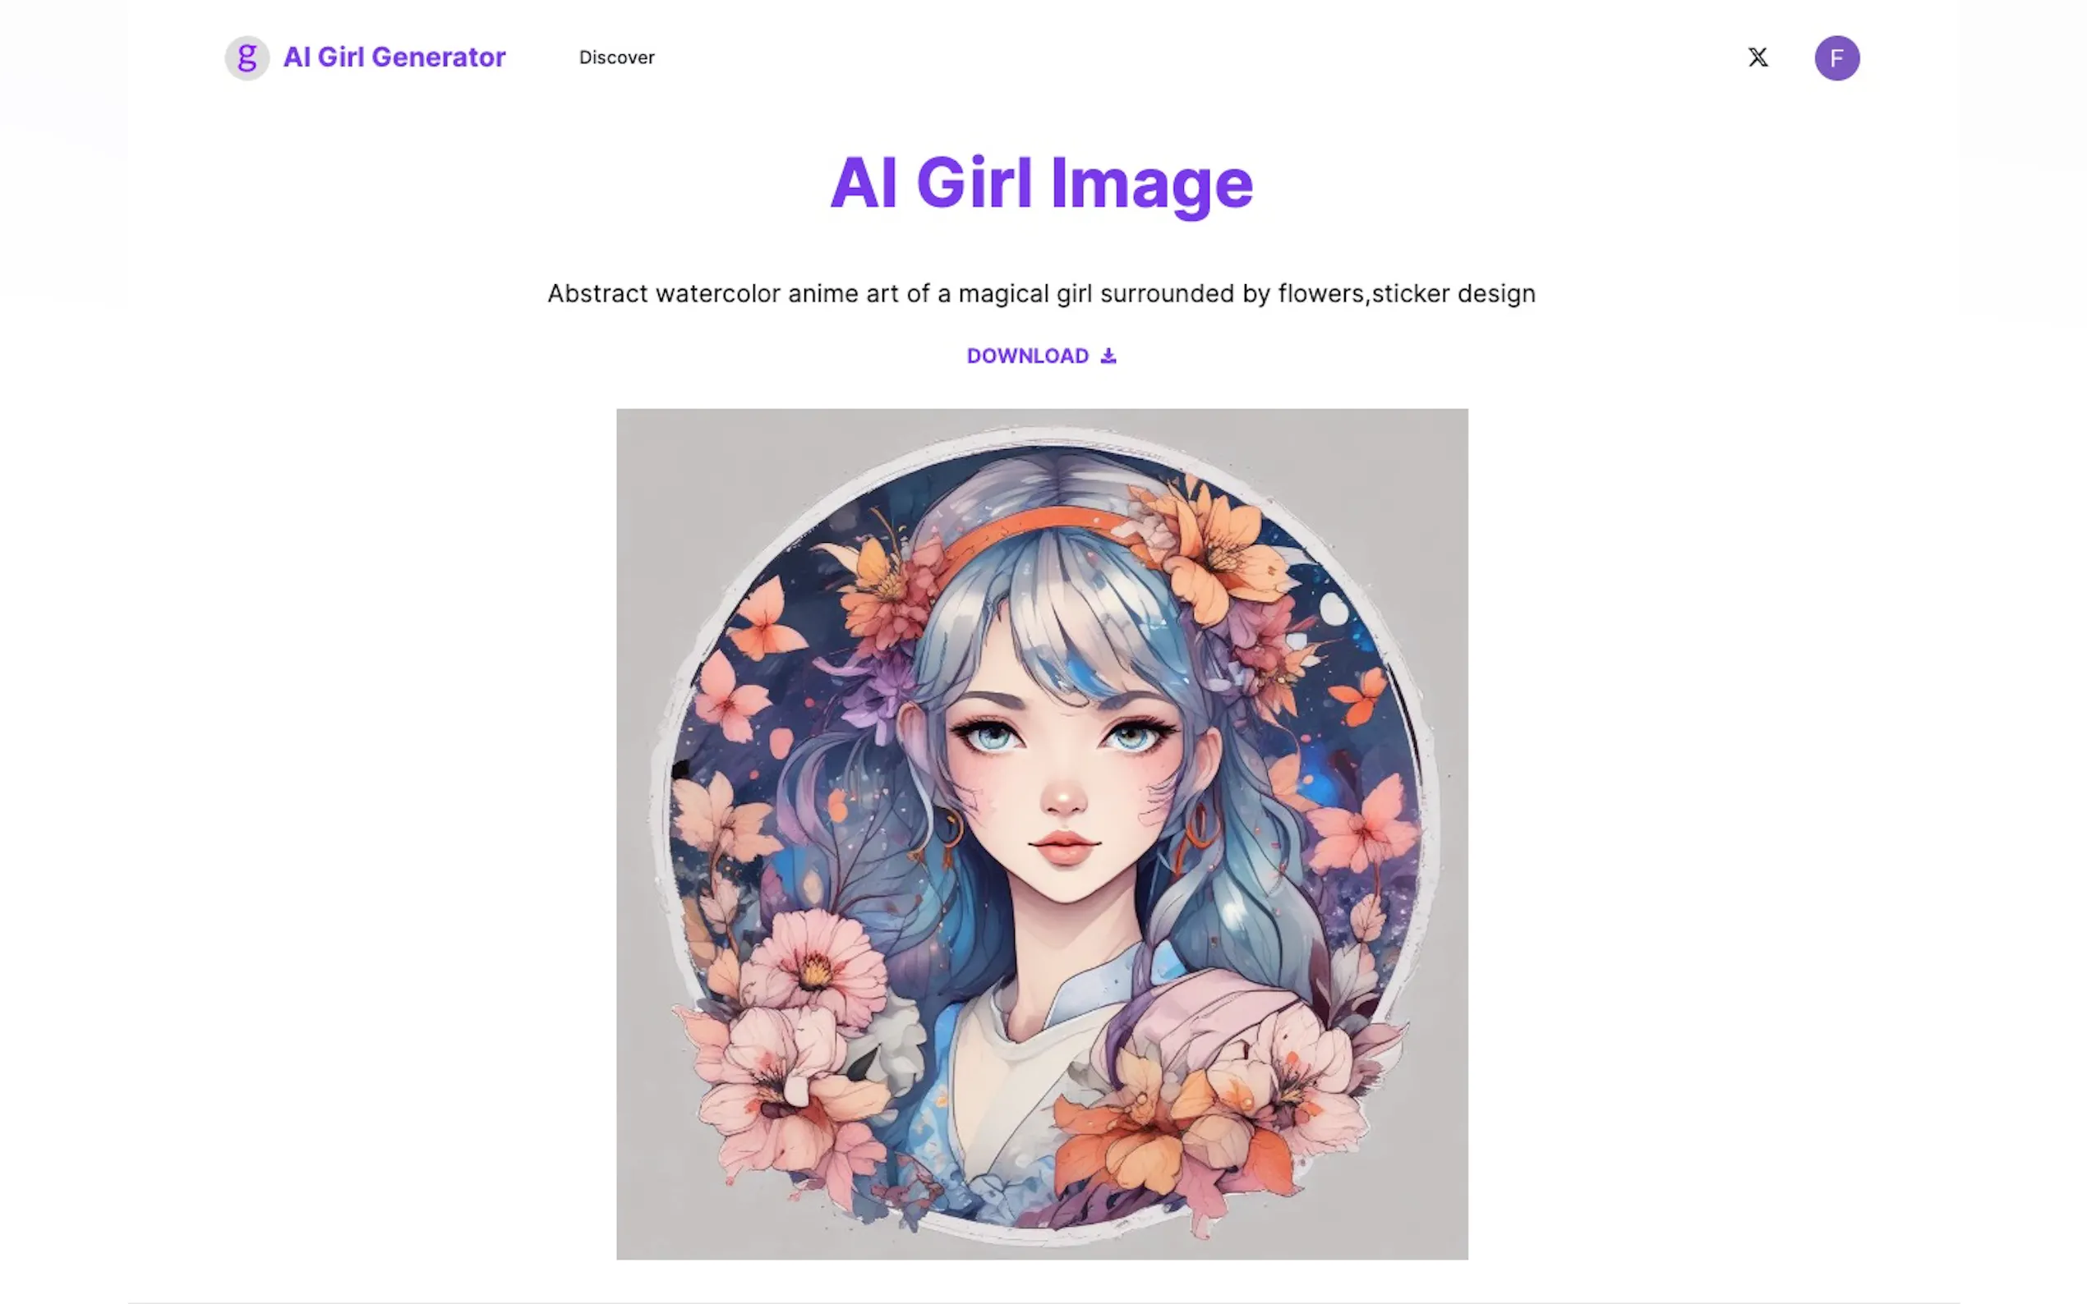Open the X social media icon
Screen dimensions: 2087x1304
[1758, 57]
